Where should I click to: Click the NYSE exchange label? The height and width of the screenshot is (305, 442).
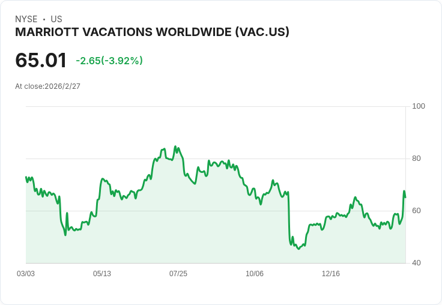[x=26, y=19]
